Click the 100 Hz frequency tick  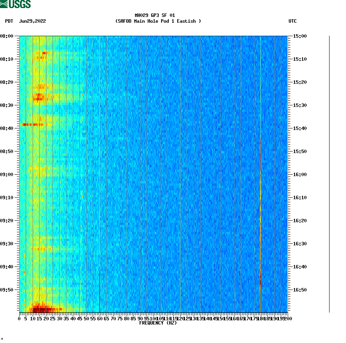click(x=155, y=318)
